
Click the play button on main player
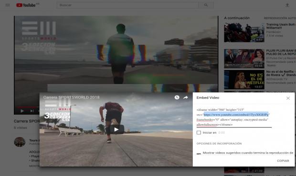tap(22, 111)
